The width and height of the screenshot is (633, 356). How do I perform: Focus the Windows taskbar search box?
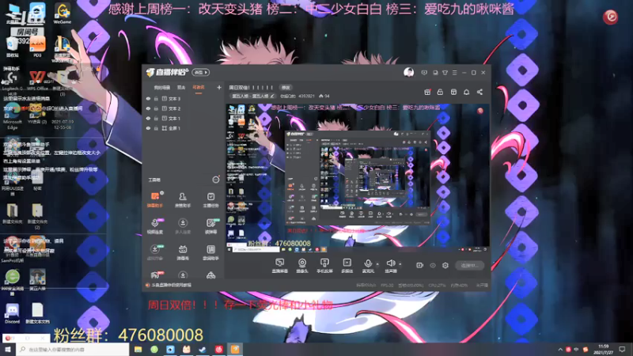[73, 349]
